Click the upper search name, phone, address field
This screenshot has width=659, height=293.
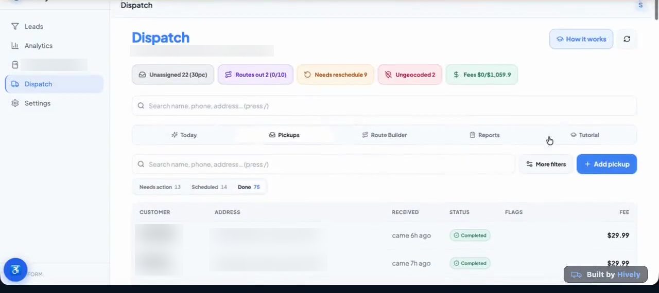[x=384, y=106]
